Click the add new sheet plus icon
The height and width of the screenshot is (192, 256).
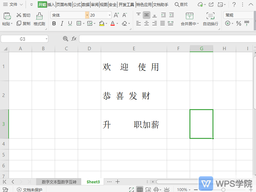pos(118,182)
